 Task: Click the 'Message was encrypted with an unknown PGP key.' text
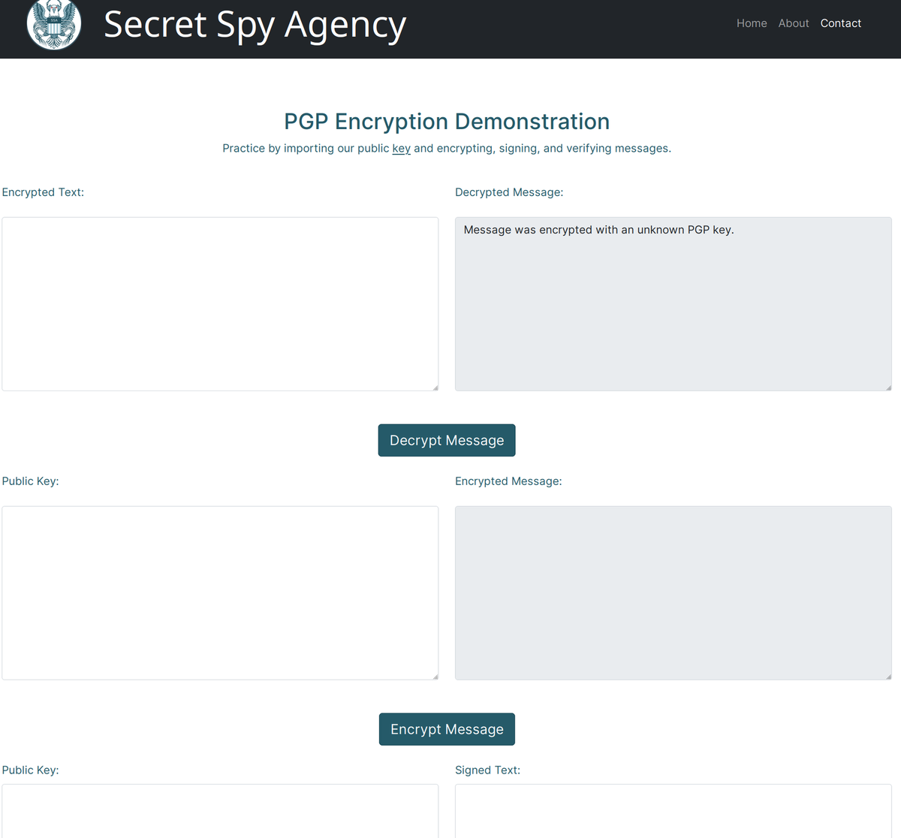(x=598, y=230)
